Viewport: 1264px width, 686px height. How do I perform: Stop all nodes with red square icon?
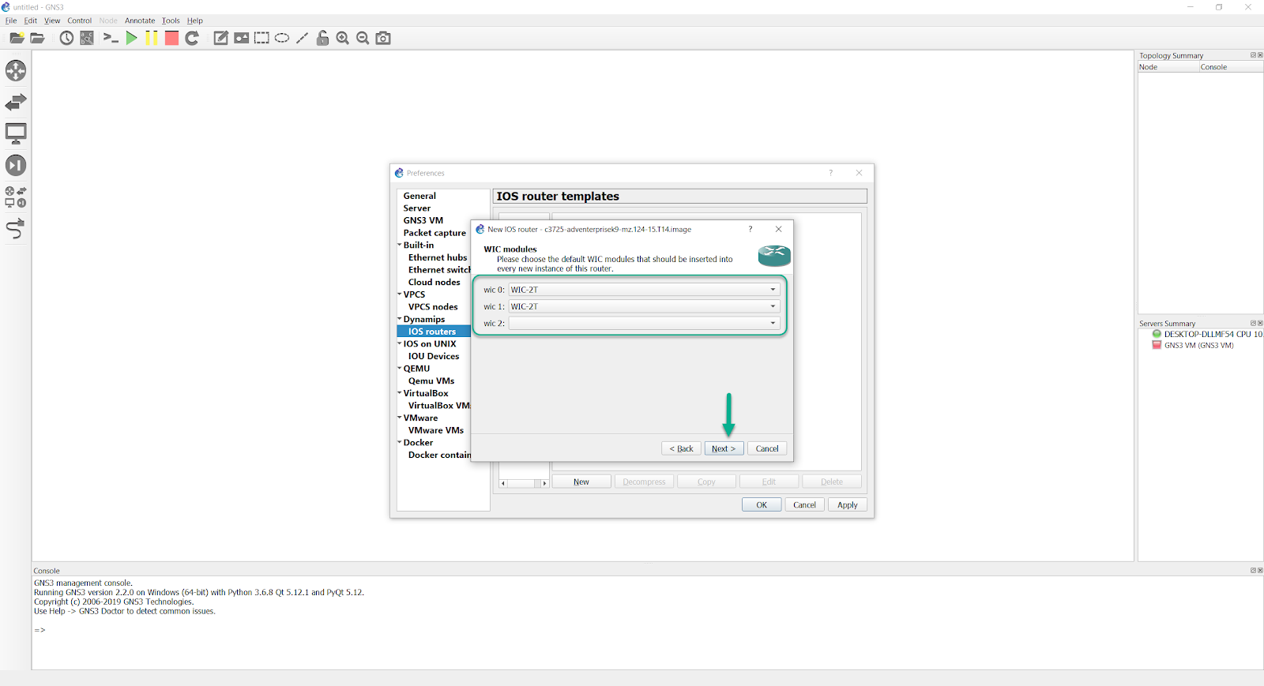click(x=171, y=38)
